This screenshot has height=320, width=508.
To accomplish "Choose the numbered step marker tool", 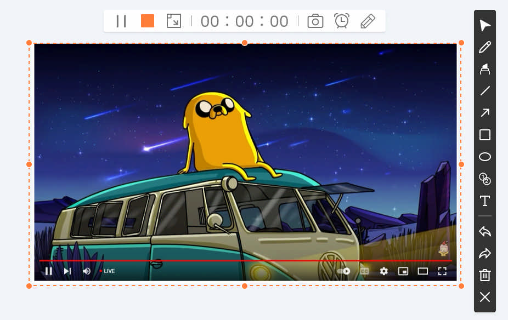I will (485, 179).
